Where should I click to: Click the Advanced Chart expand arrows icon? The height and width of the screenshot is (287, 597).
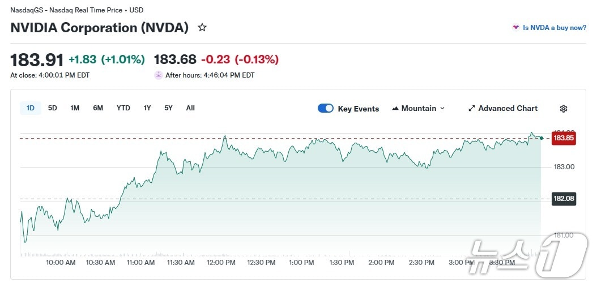pyautogui.click(x=472, y=109)
